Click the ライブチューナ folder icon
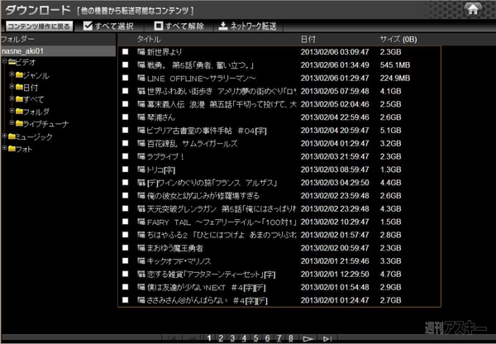 [x=19, y=123]
